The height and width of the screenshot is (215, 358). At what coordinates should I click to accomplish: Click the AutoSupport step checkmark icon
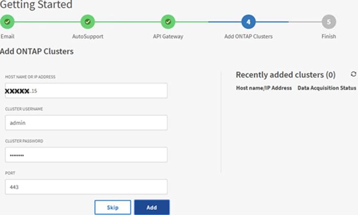click(88, 22)
